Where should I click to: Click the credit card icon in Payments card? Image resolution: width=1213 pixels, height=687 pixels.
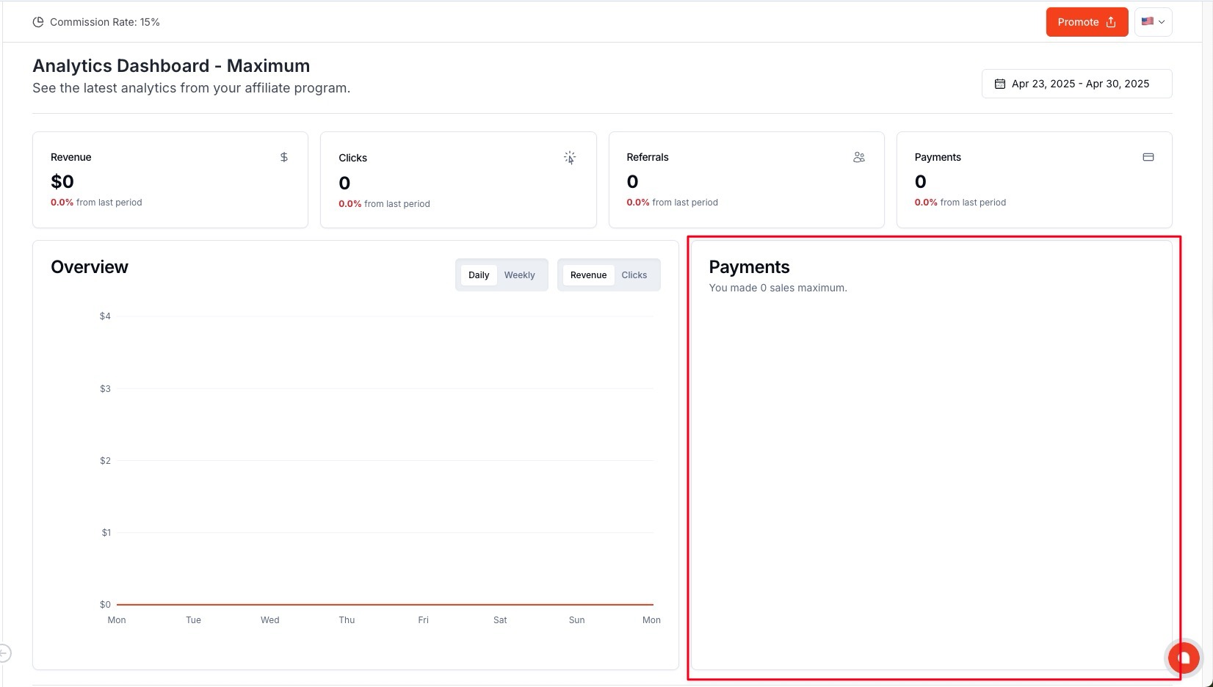click(x=1148, y=157)
